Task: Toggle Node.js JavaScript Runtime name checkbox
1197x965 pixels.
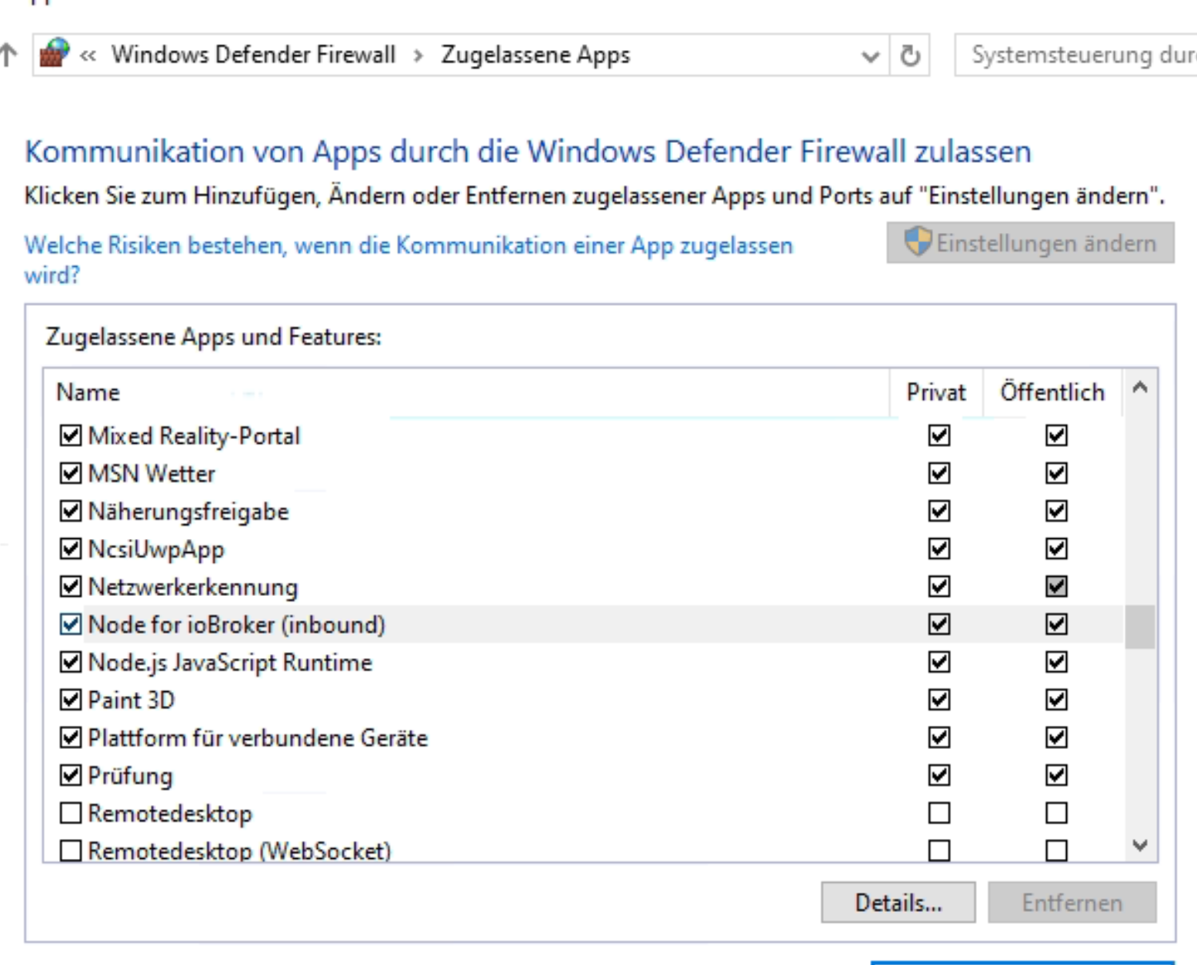Action: (70, 662)
